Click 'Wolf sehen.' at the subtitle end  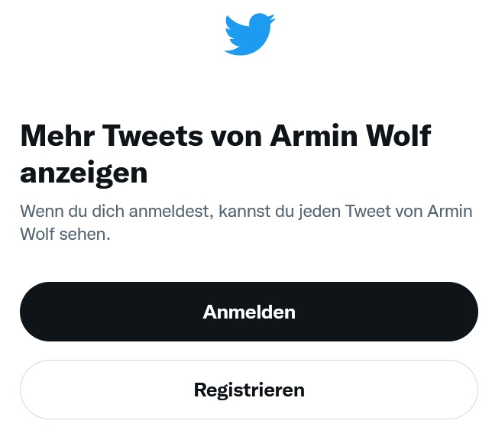pyautogui.click(x=65, y=234)
